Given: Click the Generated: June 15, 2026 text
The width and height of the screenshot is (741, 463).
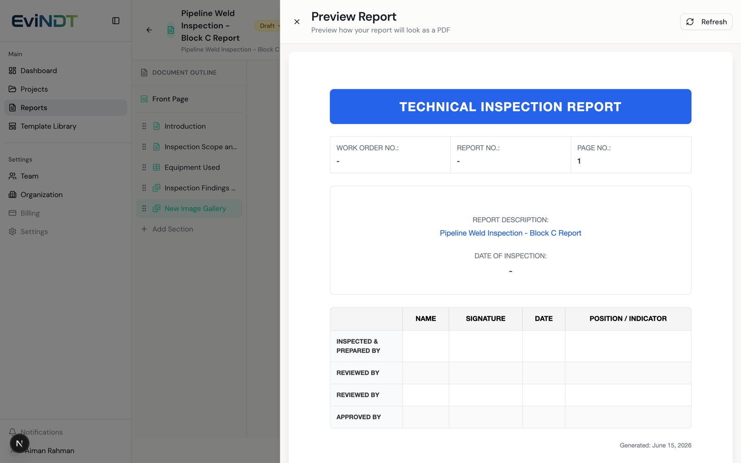Looking at the screenshot, I should 655,445.
